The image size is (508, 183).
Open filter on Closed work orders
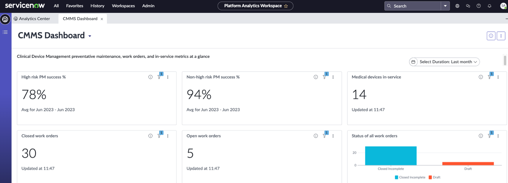click(159, 136)
